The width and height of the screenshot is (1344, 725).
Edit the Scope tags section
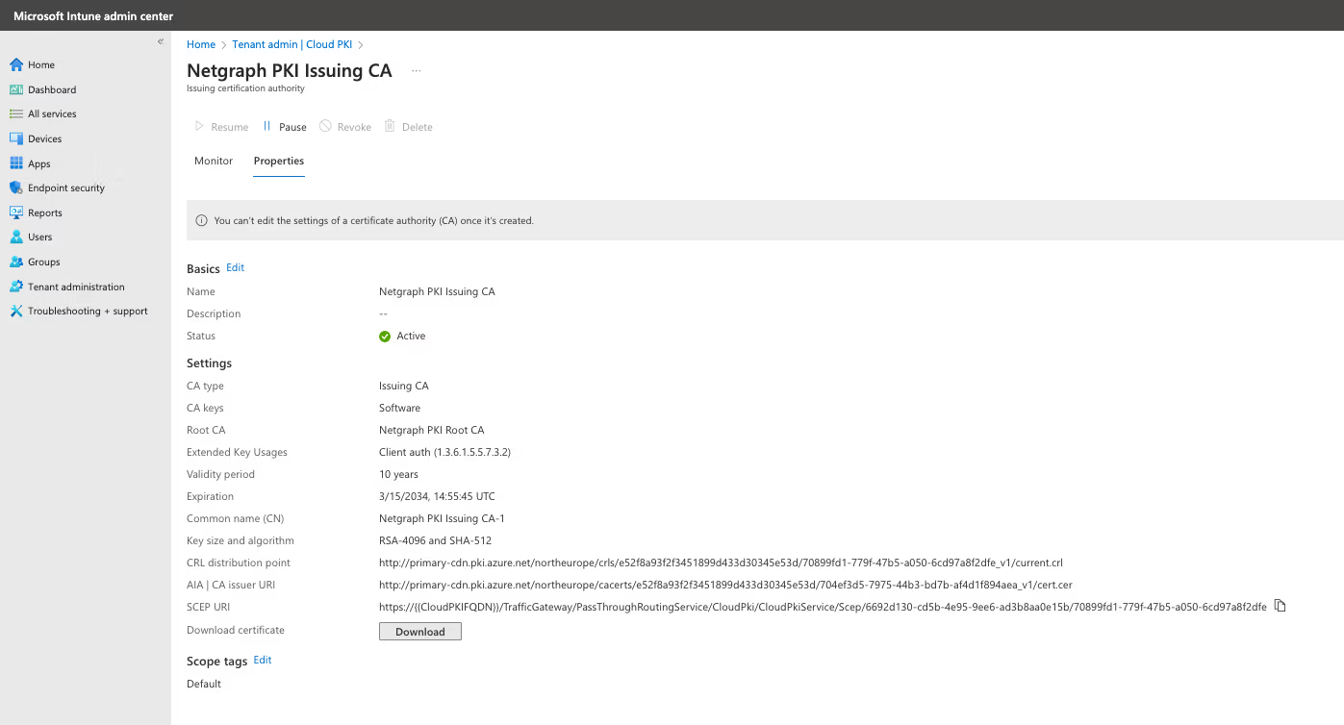[263, 660]
